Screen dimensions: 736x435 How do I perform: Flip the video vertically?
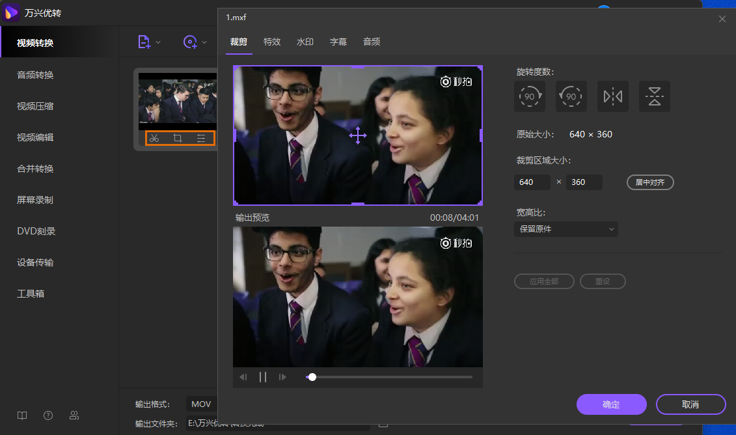pos(654,96)
